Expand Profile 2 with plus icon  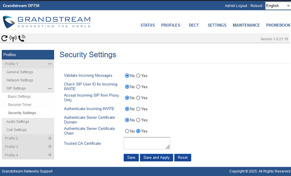(x=50, y=138)
